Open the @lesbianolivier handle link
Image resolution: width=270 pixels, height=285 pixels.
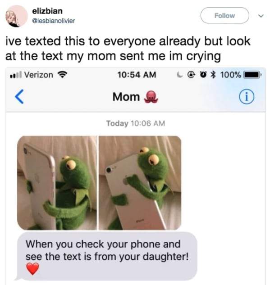coord(53,21)
